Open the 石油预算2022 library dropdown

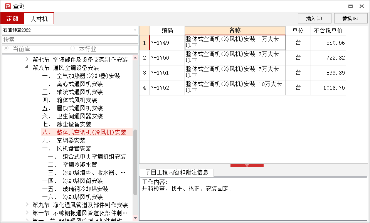(x=135, y=30)
